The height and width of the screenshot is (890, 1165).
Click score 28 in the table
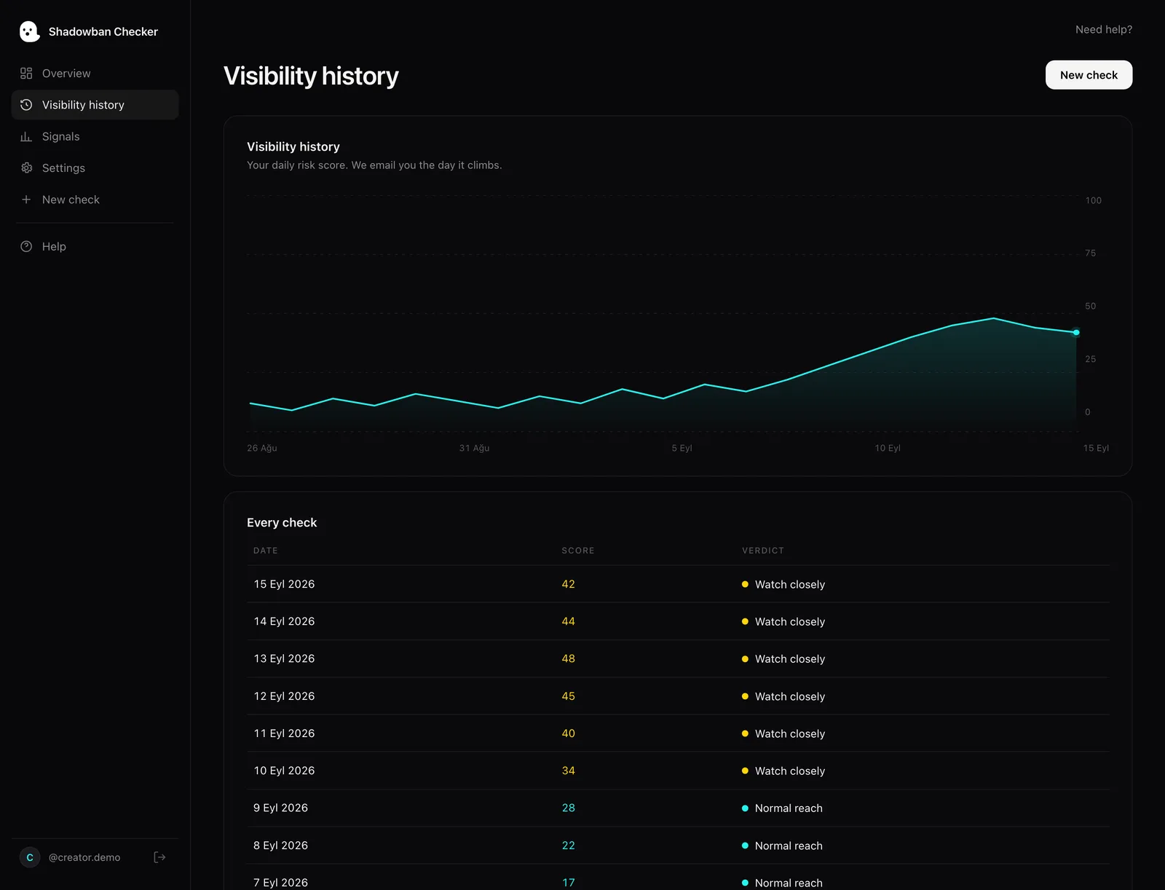(x=569, y=808)
